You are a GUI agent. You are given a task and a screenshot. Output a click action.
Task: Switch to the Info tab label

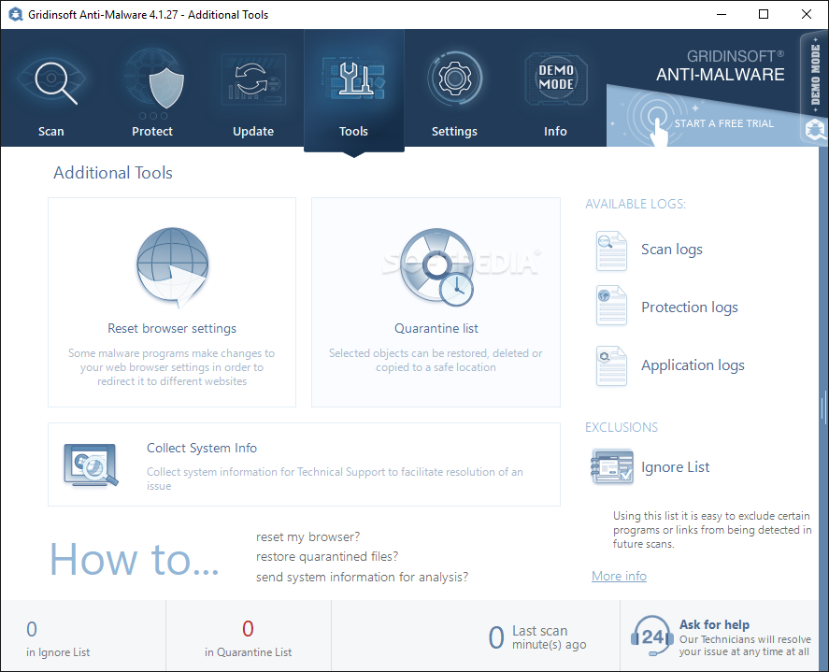555,131
